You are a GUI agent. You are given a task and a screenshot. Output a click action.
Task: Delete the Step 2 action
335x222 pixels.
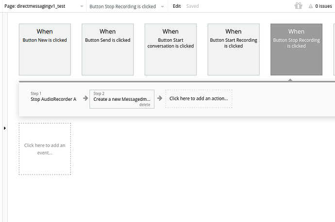(145, 105)
